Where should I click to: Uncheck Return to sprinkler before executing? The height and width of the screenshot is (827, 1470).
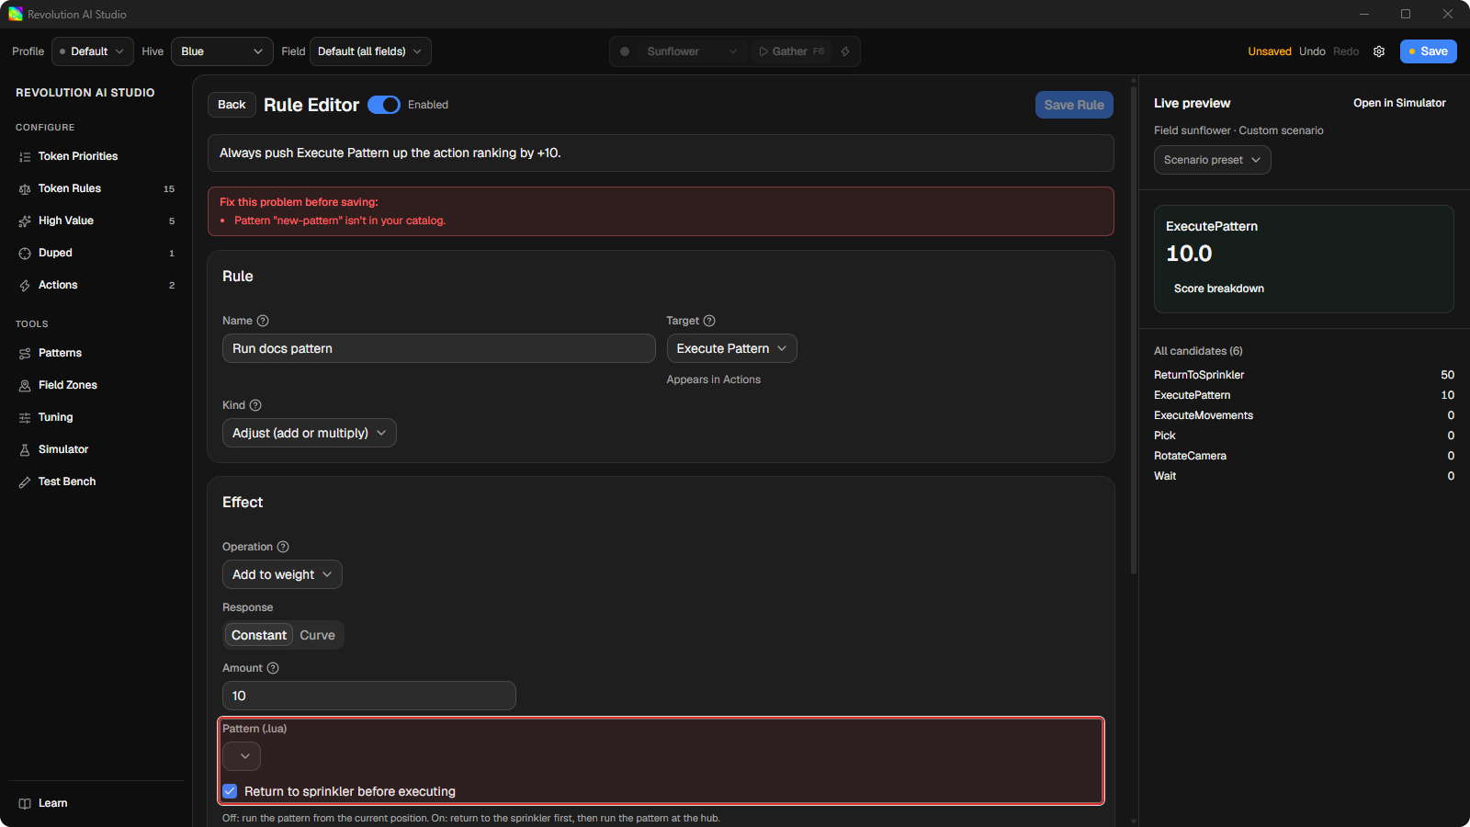coord(230,791)
